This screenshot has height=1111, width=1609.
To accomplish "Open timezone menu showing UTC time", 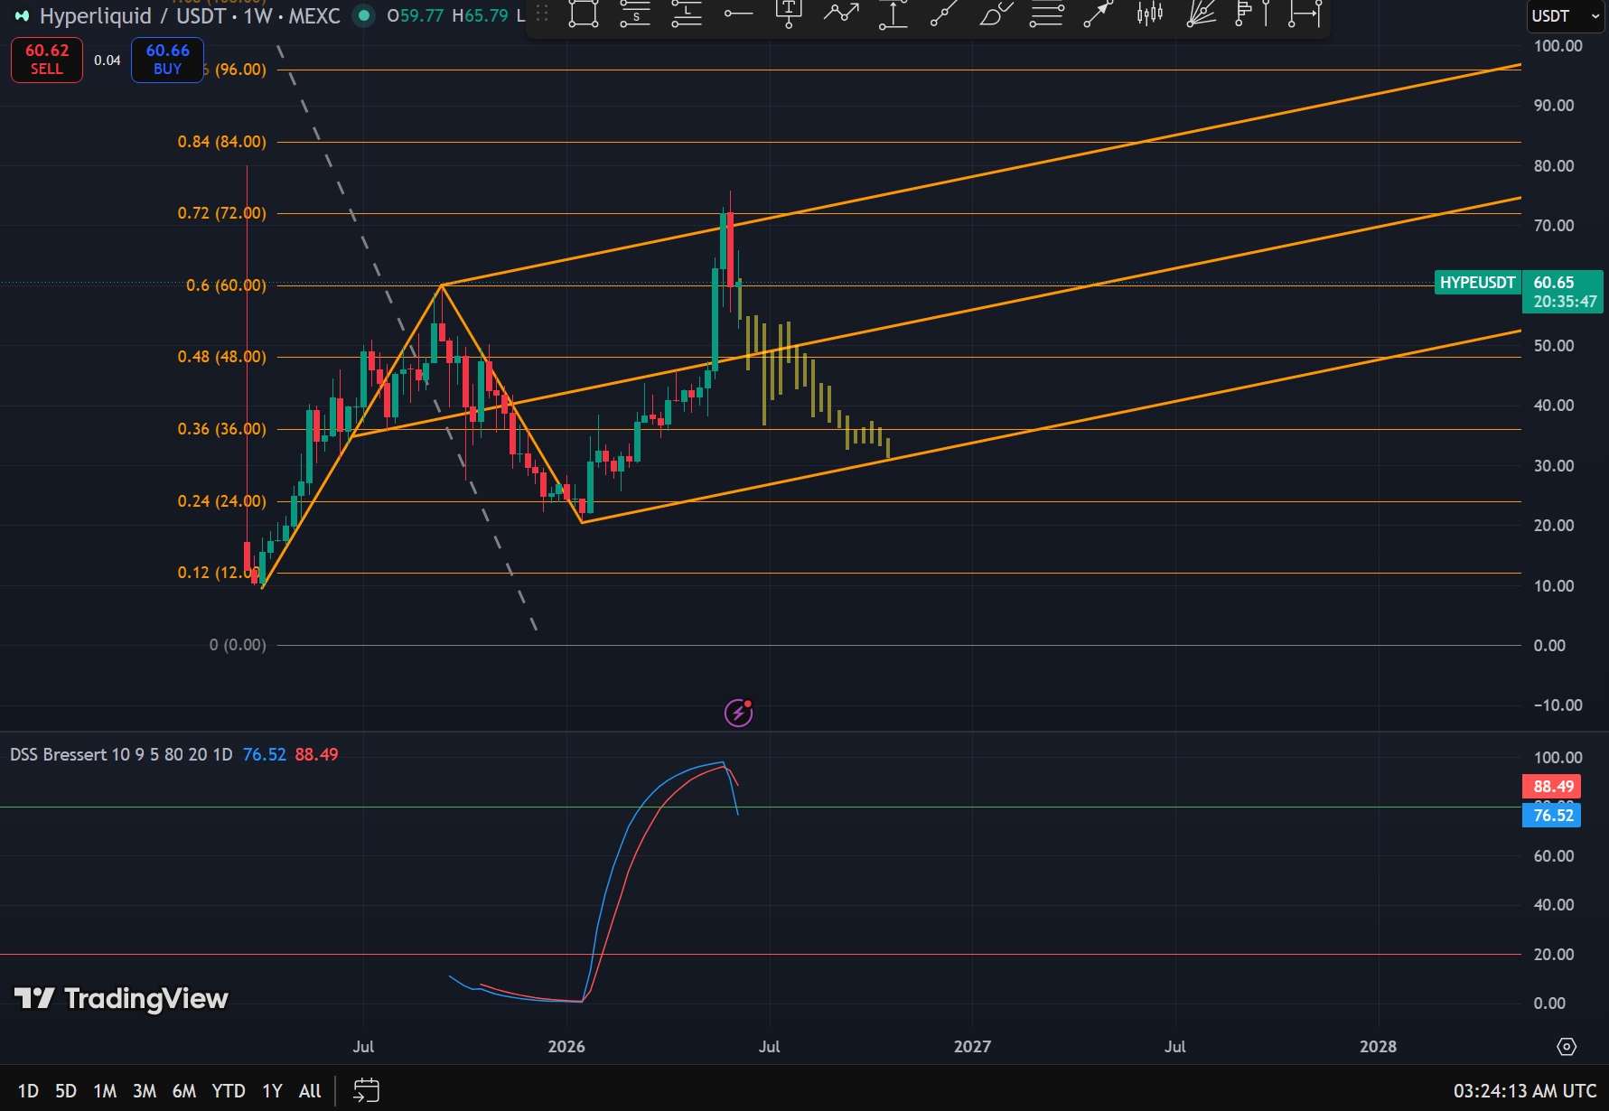I will (x=1524, y=1091).
